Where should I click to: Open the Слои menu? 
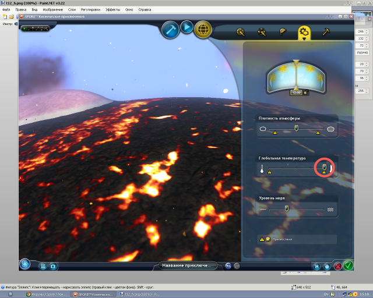[72, 10]
